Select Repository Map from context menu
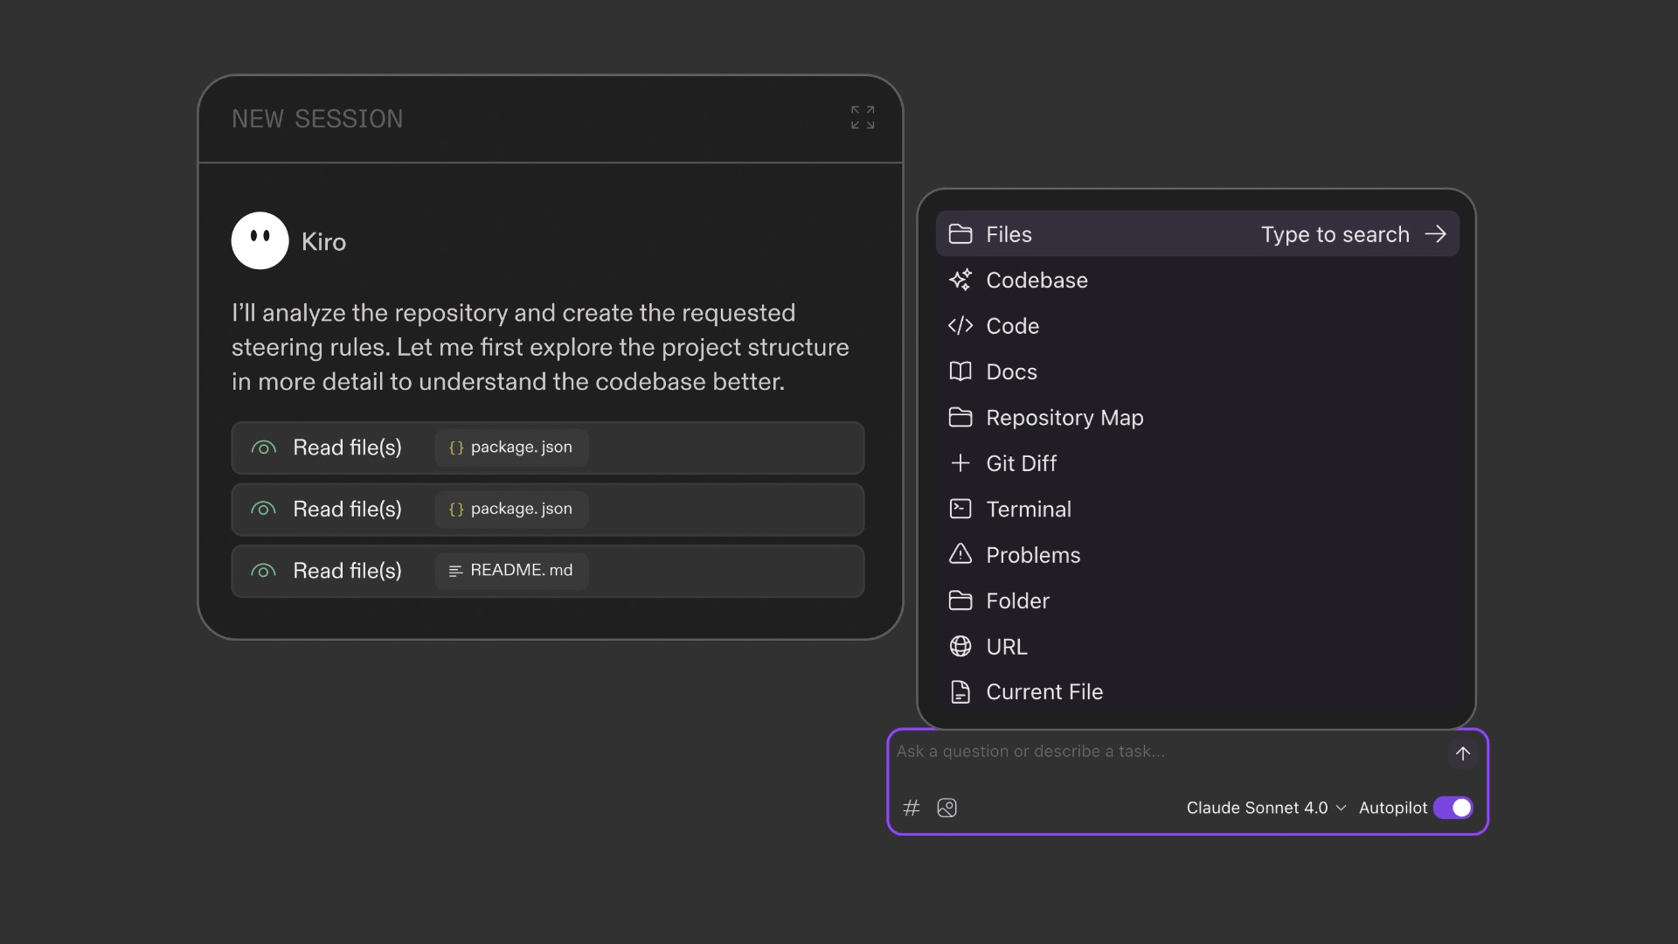 1064,418
